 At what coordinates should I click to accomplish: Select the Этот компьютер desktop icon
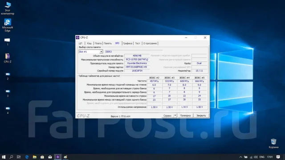click(x=8, y=8)
